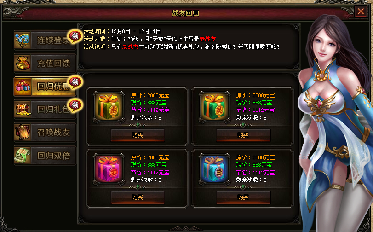Open the 回归双倍 tab

(x=45, y=155)
